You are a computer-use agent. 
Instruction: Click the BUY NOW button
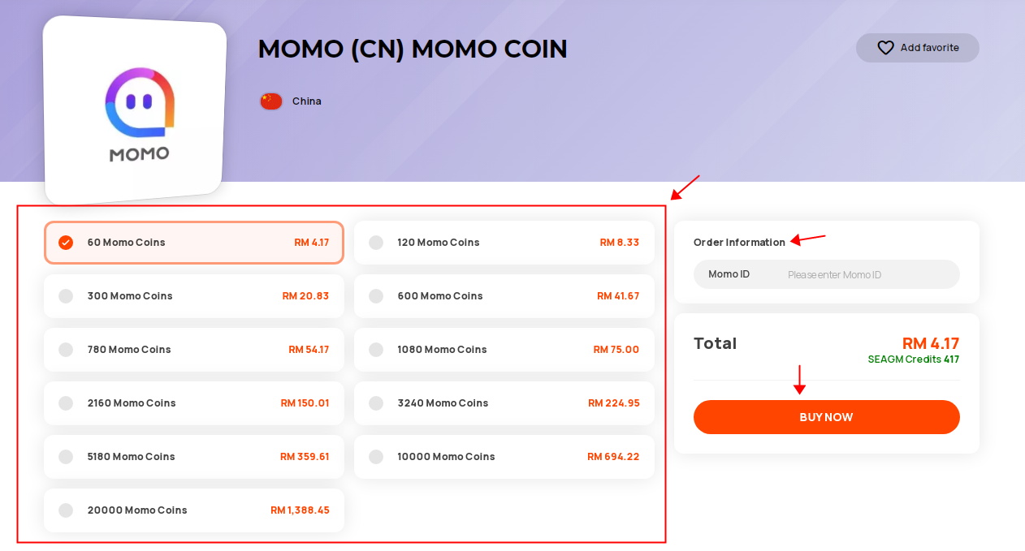827,417
